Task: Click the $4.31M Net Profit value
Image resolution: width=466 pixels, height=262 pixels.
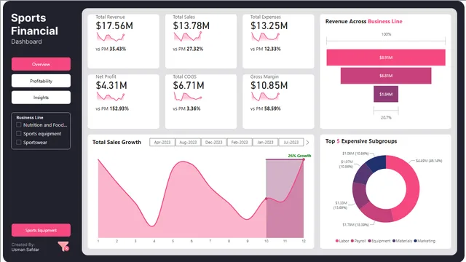Action: 111,86
